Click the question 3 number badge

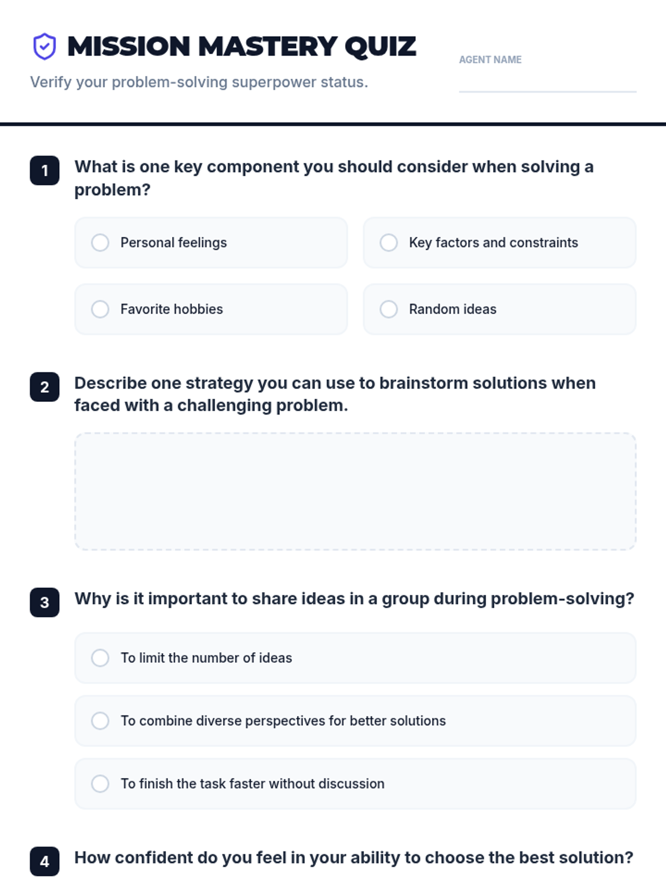coord(44,602)
